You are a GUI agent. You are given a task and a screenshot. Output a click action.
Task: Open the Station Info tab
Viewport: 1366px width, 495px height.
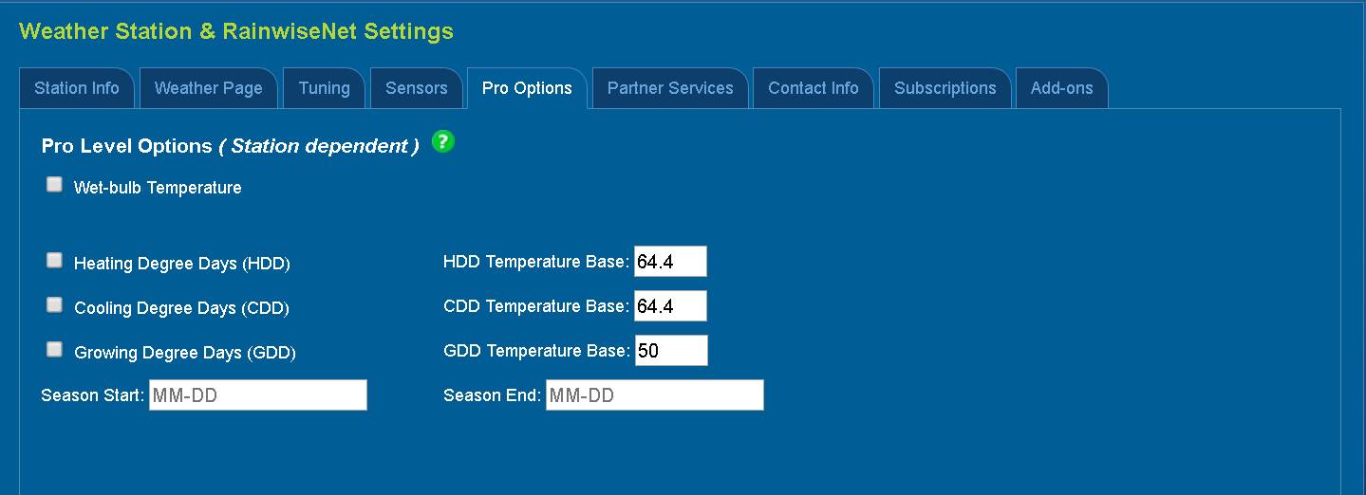click(x=77, y=88)
